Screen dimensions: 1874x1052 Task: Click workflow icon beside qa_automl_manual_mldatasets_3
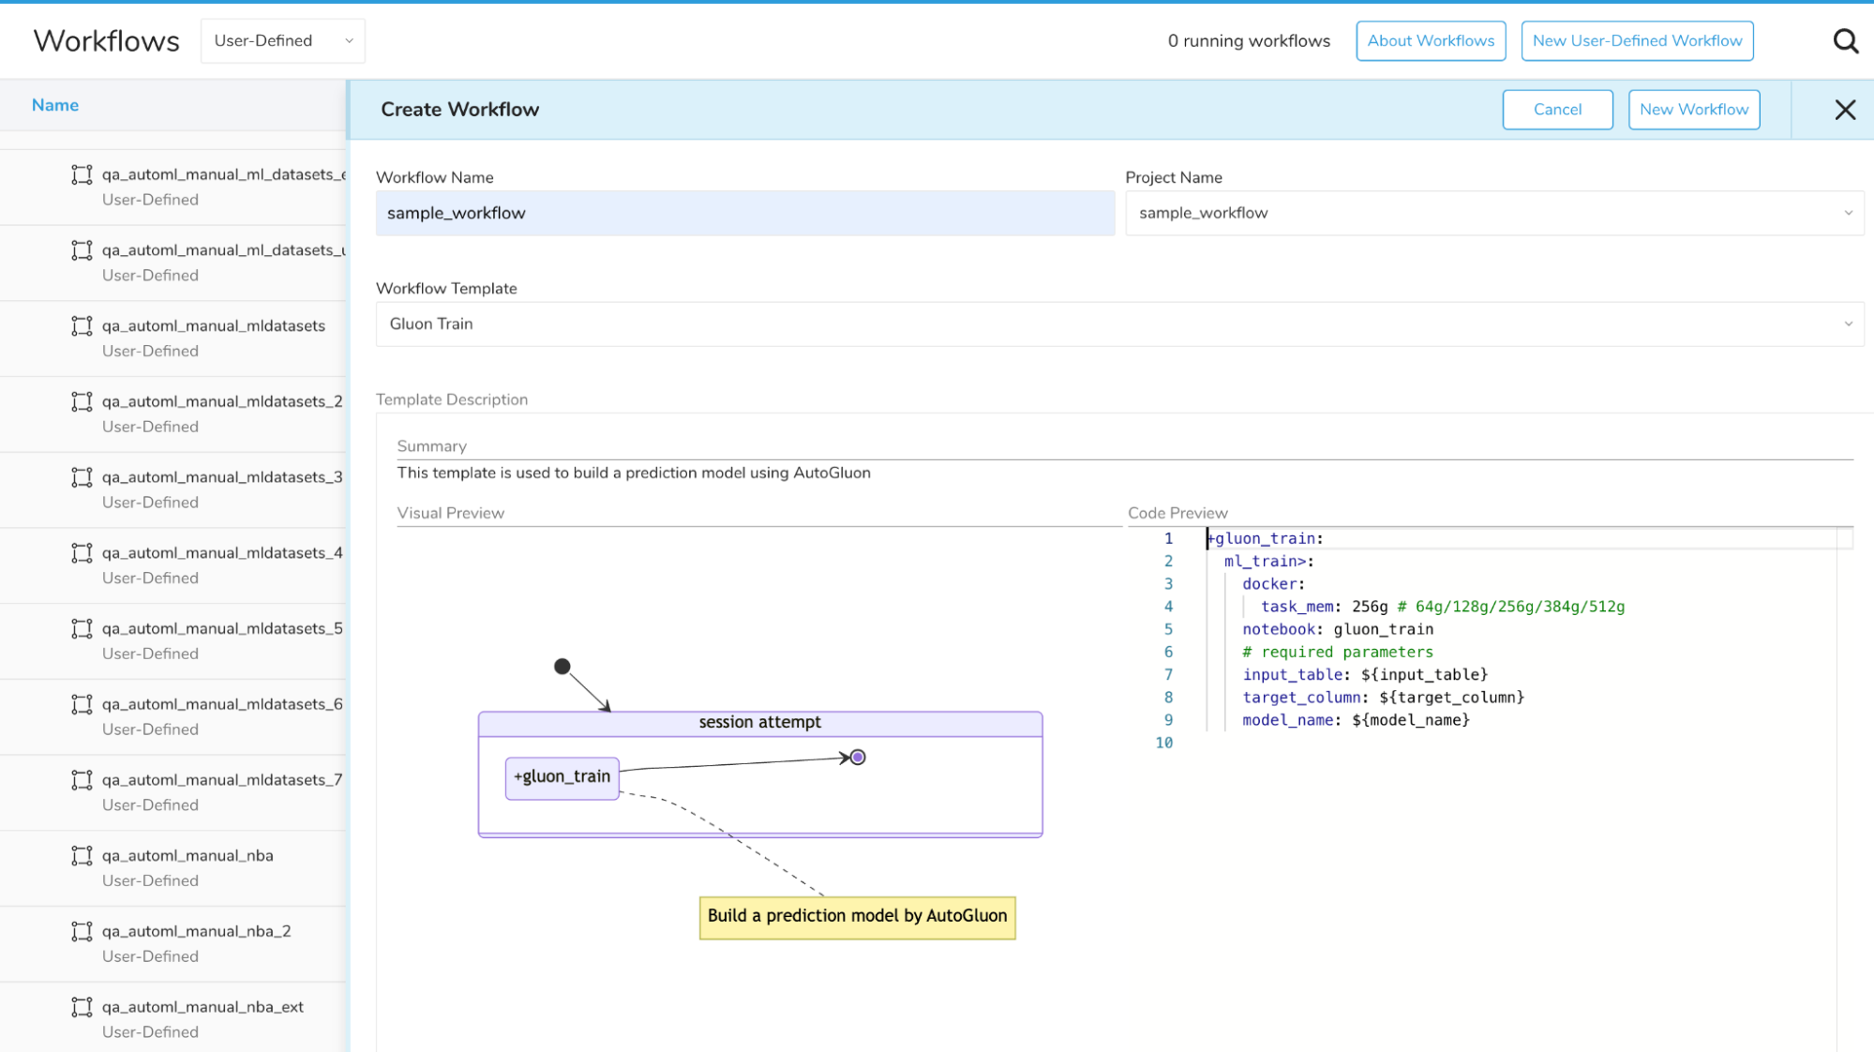[82, 477]
